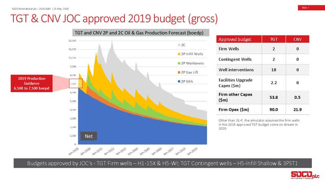Click the '2P Infill Wells' legend text
Screen dimensions: 325x183
[192, 54]
